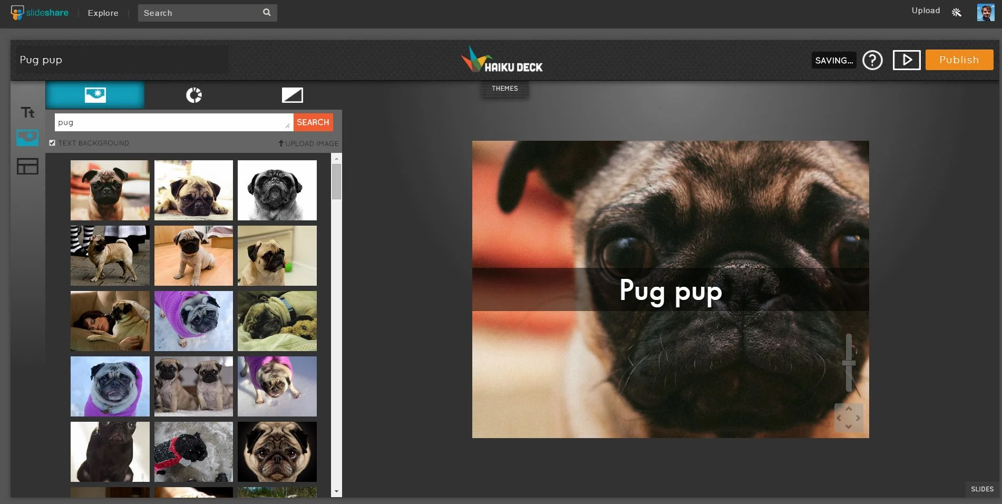Viewport: 1002px width, 504px height.
Task: Open the help question mark icon
Action: [872, 60]
